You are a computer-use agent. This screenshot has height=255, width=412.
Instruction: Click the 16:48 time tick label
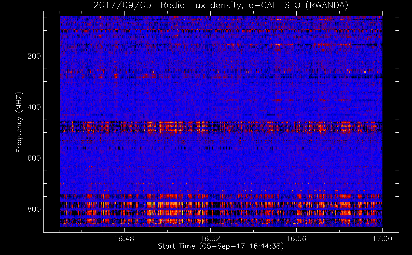tap(124, 239)
